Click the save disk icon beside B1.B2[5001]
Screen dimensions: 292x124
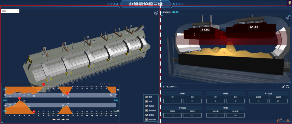point(287,87)
